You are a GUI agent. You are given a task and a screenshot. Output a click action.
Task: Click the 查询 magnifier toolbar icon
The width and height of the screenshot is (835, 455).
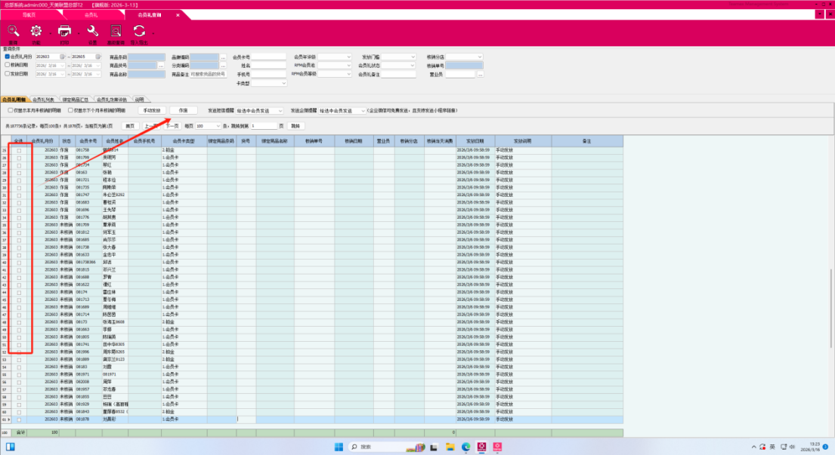(x=13, y=31)
